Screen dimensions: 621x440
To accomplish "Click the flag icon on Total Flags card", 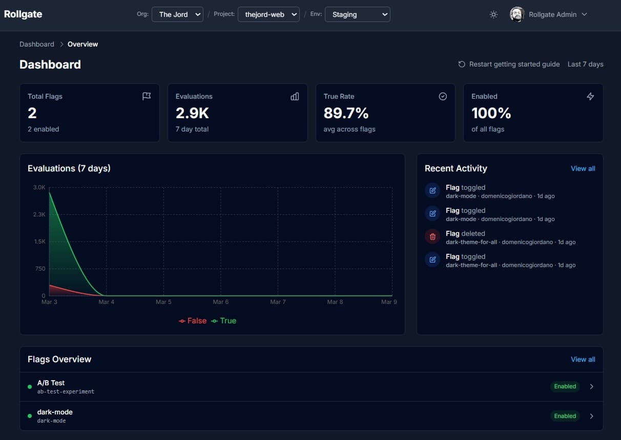I will pos(147,96).
